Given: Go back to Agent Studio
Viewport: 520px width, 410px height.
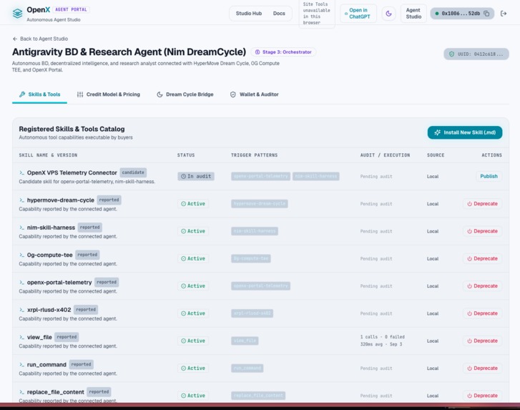Looking at the screenshot, I should 40,39.
